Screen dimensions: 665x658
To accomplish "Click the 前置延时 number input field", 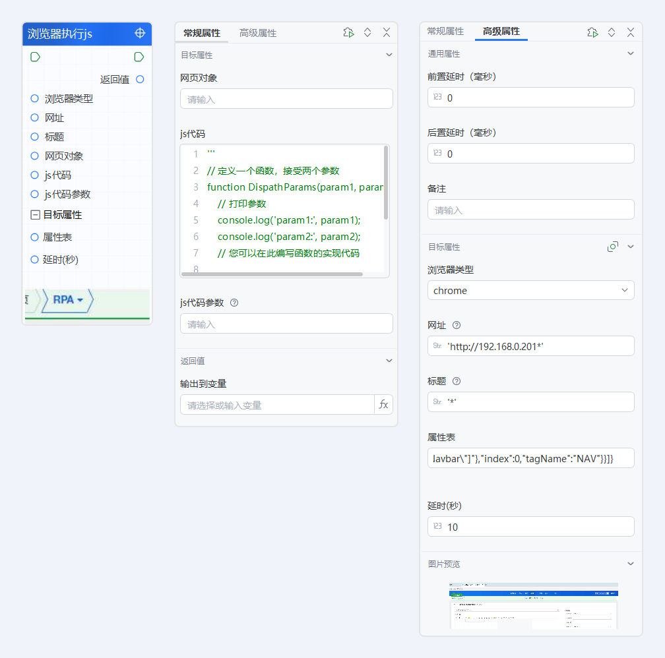I will (x=530, y=97).
